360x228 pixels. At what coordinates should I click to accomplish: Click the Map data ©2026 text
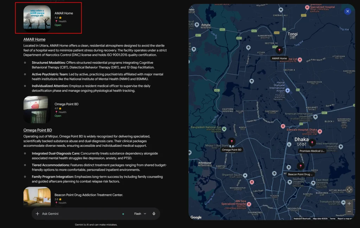[x=320, y=219]
